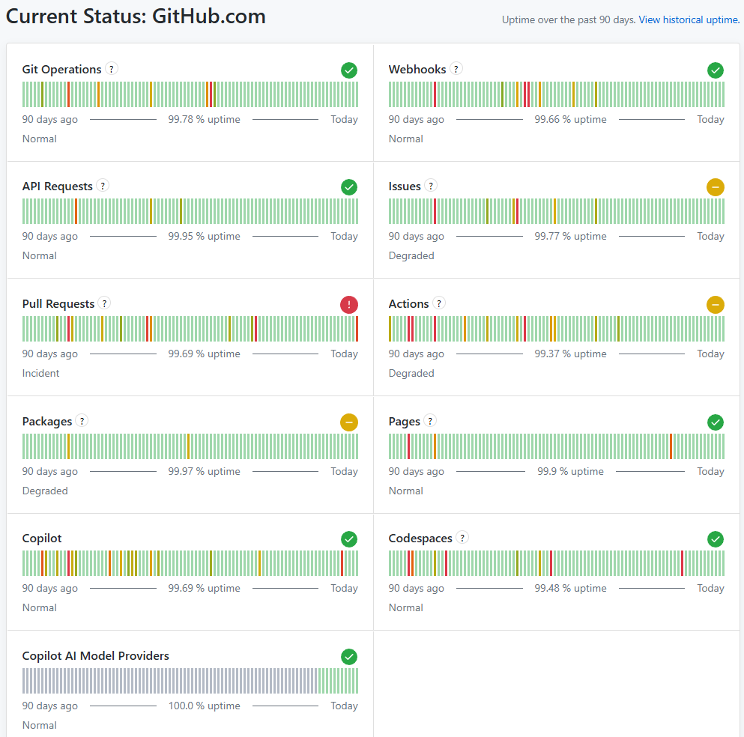
Task: Click the Webhooks component title
Action: [417, 69]
